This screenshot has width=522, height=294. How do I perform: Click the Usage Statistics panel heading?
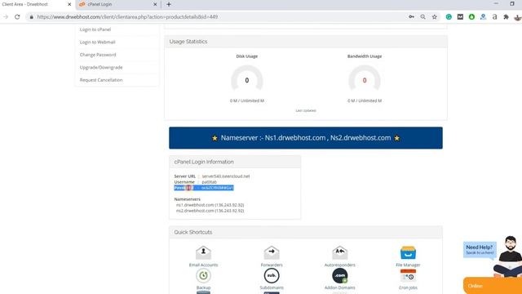coord(188,42)
